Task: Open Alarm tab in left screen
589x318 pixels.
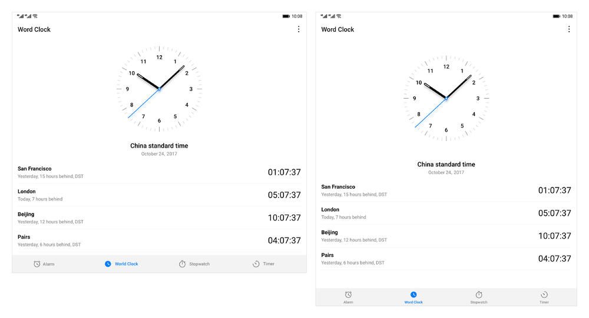Action: click(x=44, y=264)
